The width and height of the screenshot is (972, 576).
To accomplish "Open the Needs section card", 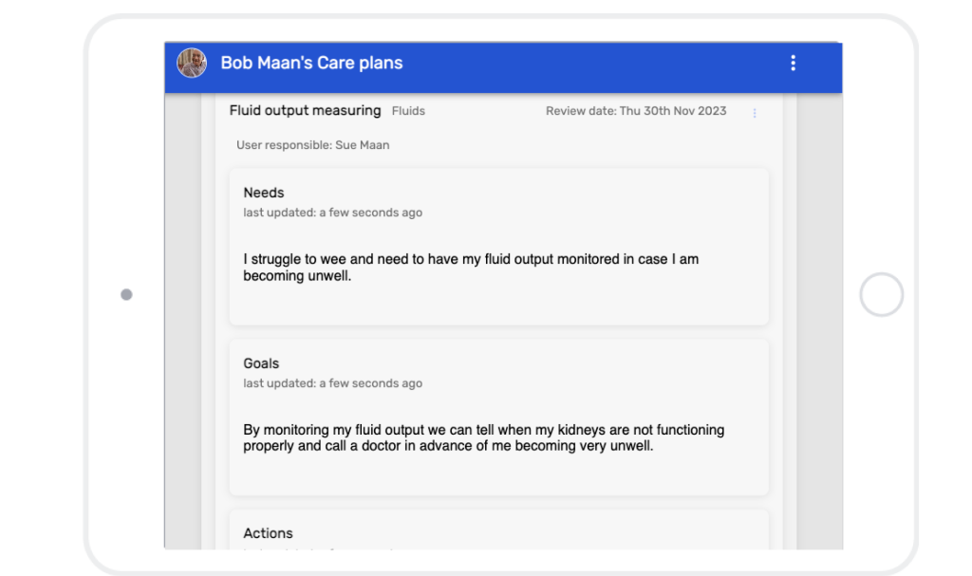I will 497,245.
